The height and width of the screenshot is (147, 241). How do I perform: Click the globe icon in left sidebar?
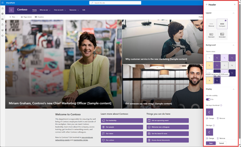pos(2,14)
